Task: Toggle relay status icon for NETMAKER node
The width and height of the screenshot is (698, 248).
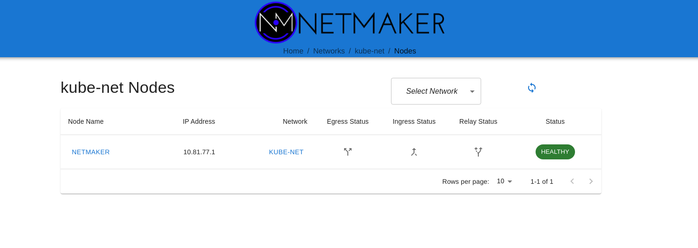Action: coord(478,152)
